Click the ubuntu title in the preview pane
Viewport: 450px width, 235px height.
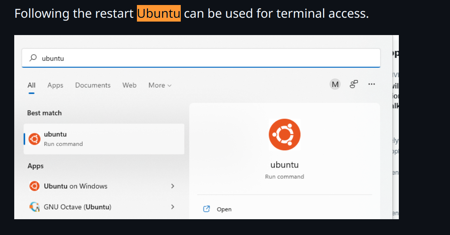(284, 165)
